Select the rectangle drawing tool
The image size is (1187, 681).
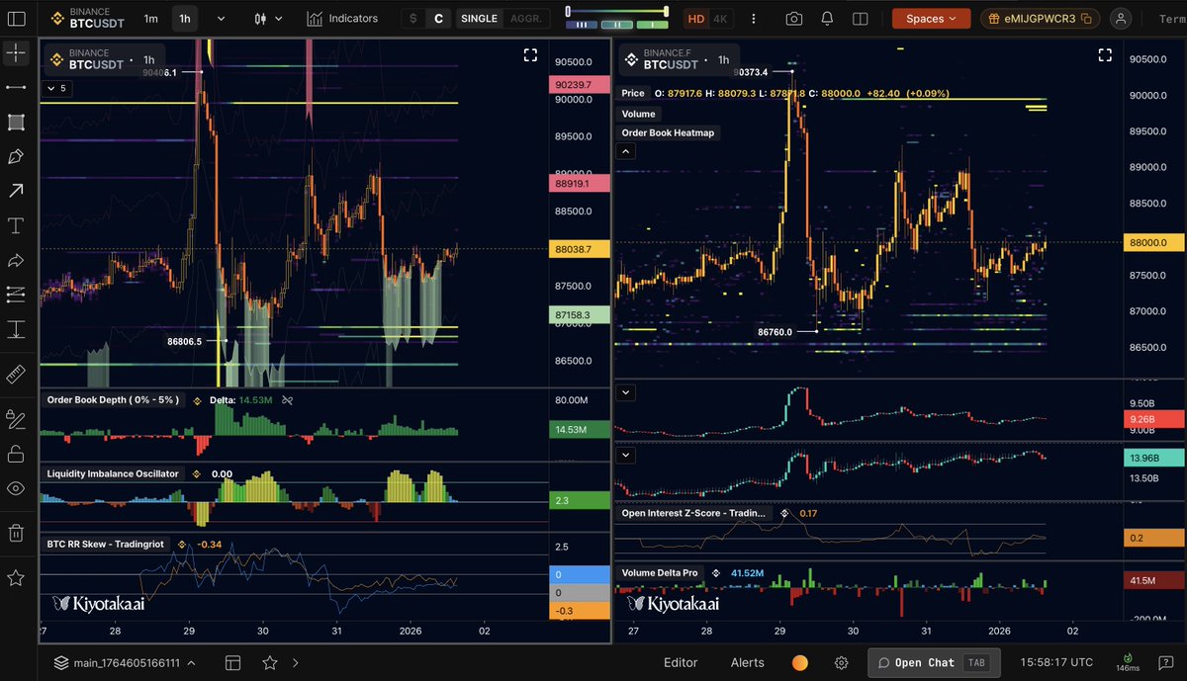coord(16,122)
